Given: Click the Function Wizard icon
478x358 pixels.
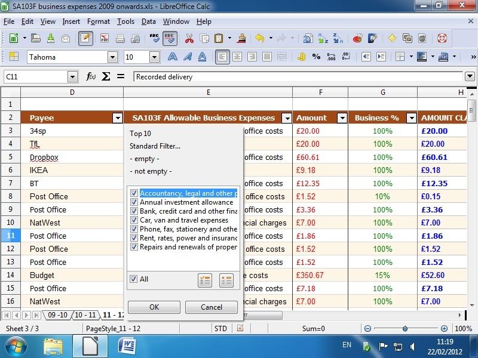Looking at the screenshot, I should (x=91, y=76).
